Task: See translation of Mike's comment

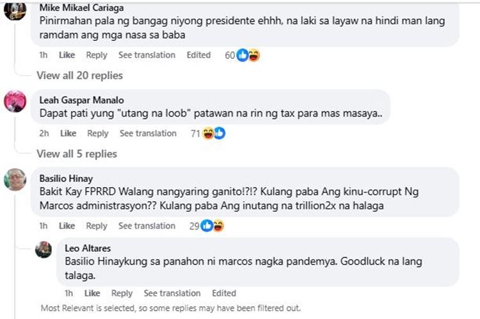Action: pos(147,55)
